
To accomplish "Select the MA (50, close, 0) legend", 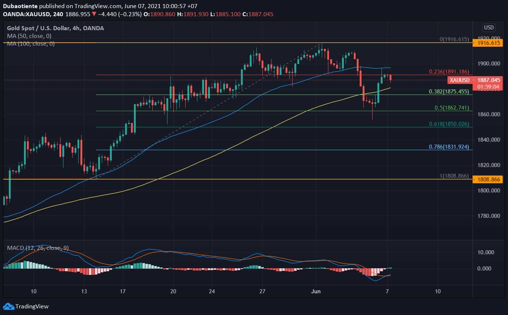I will [x=29, y=36].
